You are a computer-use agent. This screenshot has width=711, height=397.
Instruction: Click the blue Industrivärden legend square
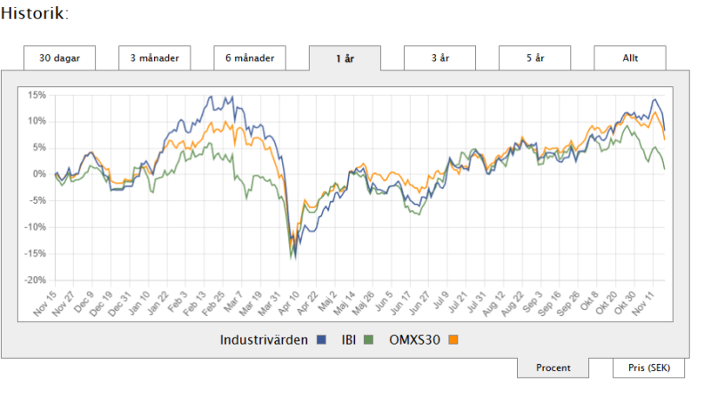click(321, 339)
